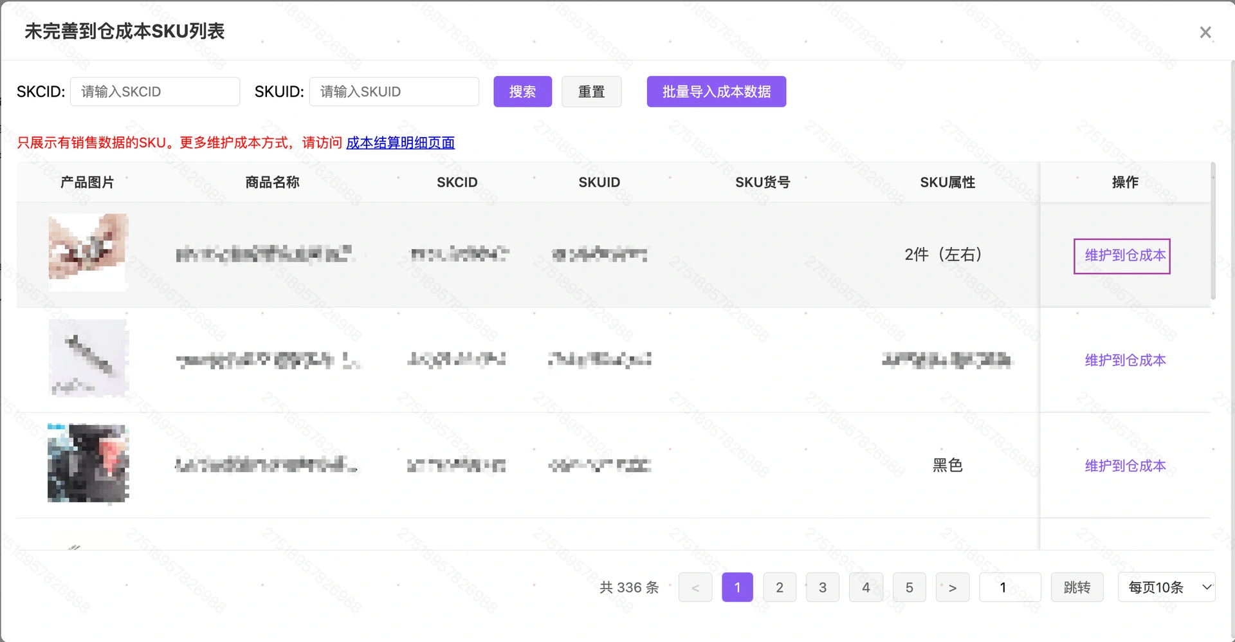The height and width of the screenshot is (642, 1235).
Task: Go to page 5
Action: [910, 587]
